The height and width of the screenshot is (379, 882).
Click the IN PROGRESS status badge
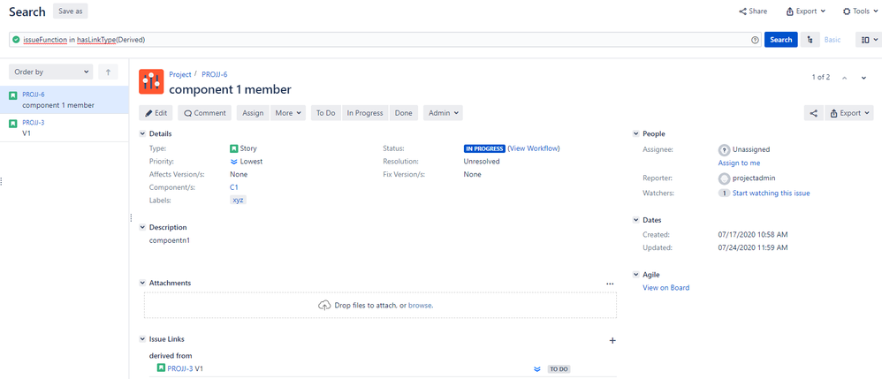point(484,149)
